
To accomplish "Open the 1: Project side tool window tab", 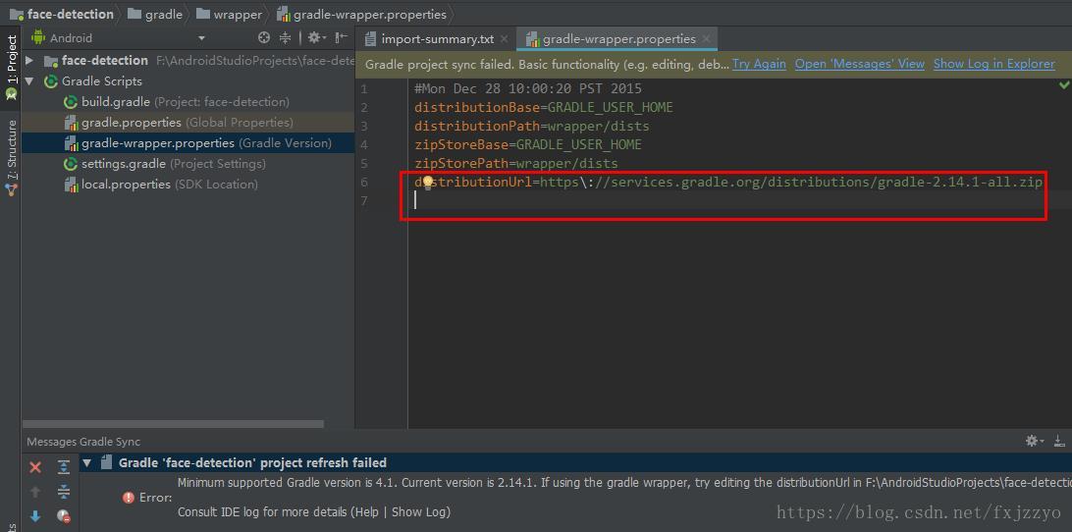I will (11, 67).
